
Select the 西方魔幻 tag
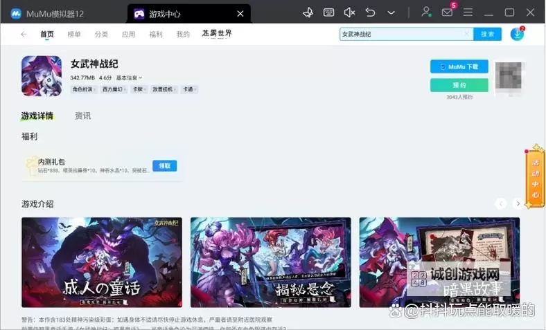tap(114, 89)
